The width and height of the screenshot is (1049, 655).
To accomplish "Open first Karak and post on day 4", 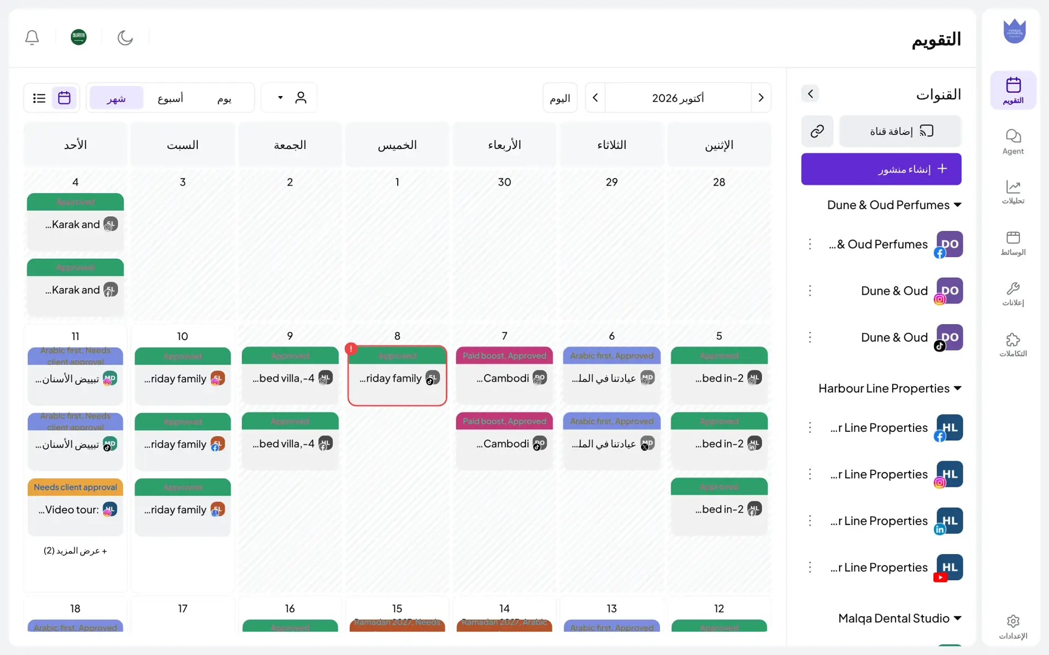I will (x=75, y=222).
